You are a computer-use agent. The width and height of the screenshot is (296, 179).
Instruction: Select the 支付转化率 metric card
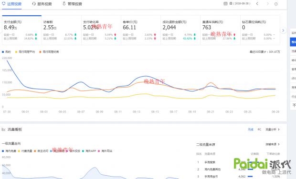[x=101, y=30]
